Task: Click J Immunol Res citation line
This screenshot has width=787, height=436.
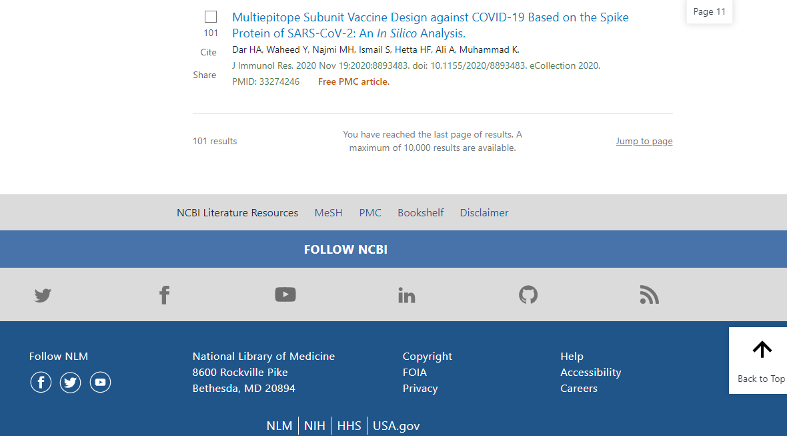Action: tap(416, 65)
